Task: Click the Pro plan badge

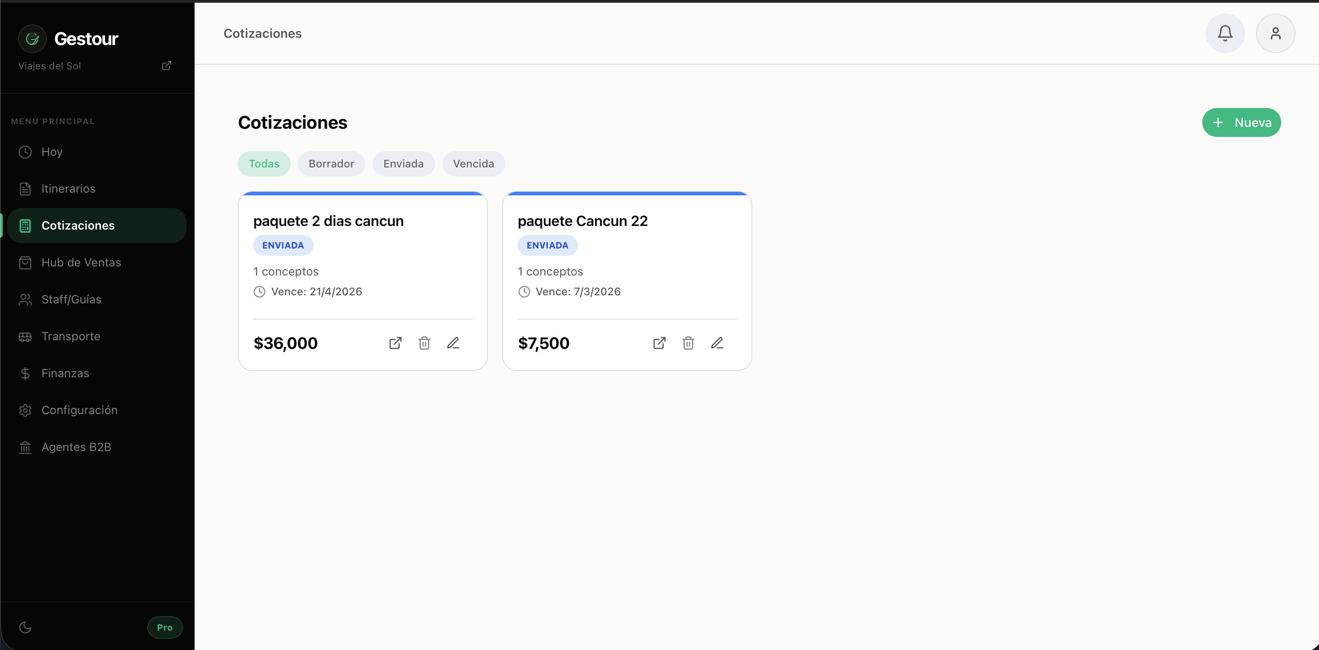Action: [164, 627]
